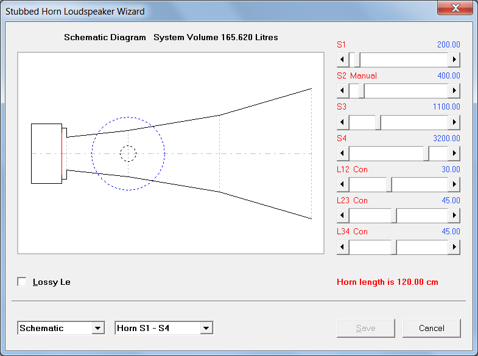Click the S2 value 400.00
This screenshot has height=356, width=478.
pos(448,75)
